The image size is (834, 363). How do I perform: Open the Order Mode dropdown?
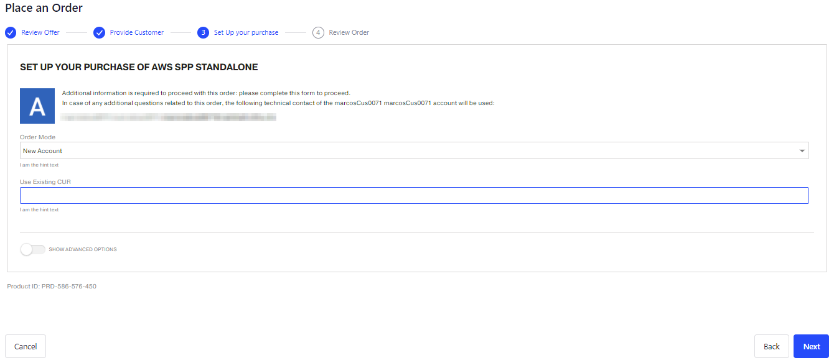pos(415,150)
